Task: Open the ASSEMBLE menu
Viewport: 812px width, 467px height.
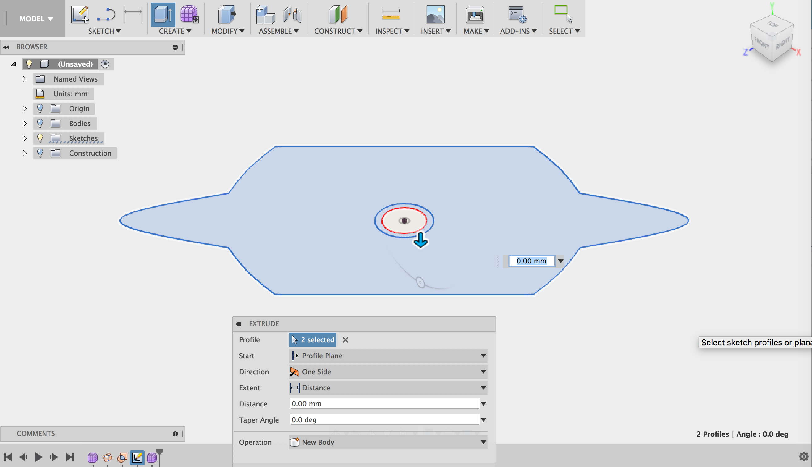Action: (x=278, y=31)
